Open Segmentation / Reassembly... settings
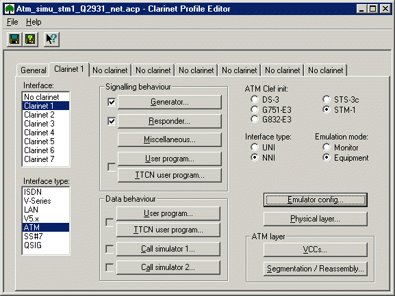Image resolution: width=395 pixels, height=296 pixels. pos(316,269)
